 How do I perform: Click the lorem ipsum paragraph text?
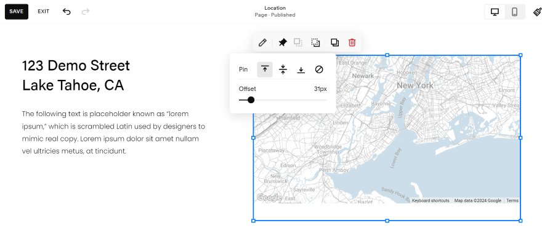pos(114,133)
